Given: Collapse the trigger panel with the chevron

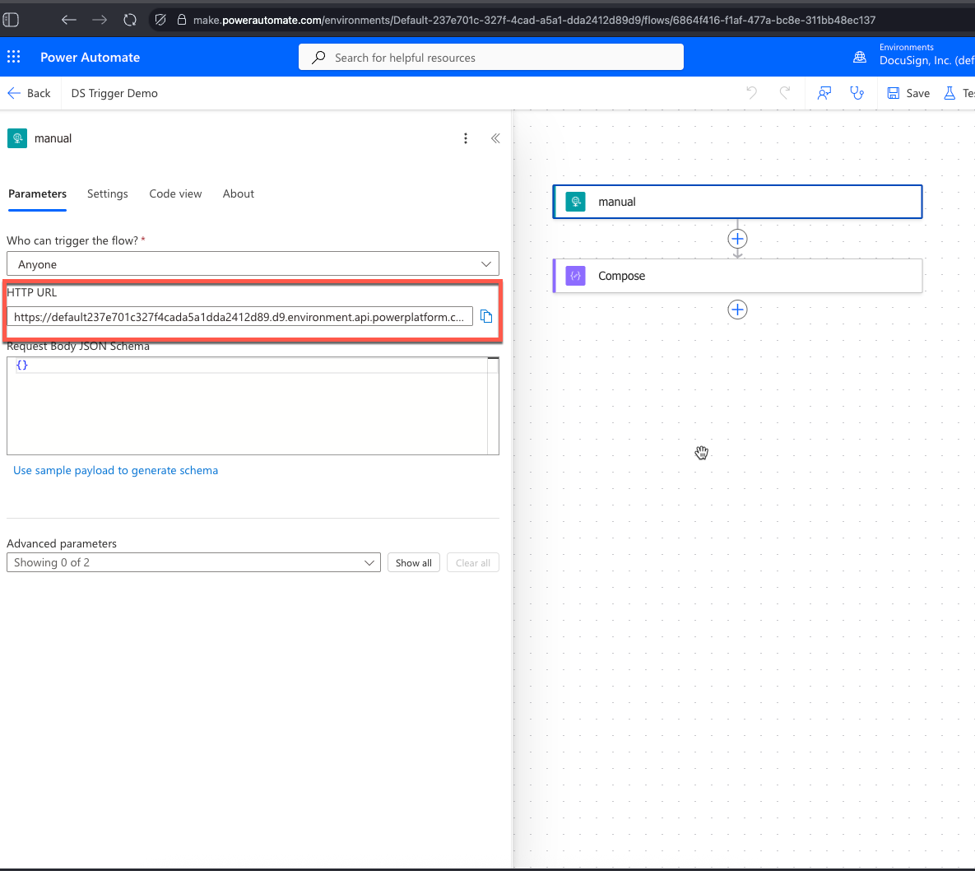Looking at the screenshot, I should point(494,138).
